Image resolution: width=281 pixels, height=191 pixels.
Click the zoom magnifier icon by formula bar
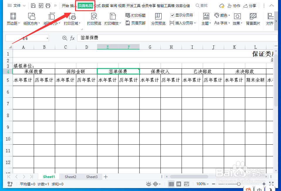[x=65, y=38]
